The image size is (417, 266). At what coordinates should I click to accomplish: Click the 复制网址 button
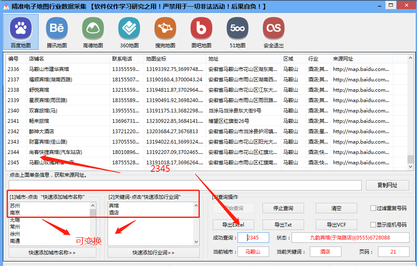click(x=387, y=185)
